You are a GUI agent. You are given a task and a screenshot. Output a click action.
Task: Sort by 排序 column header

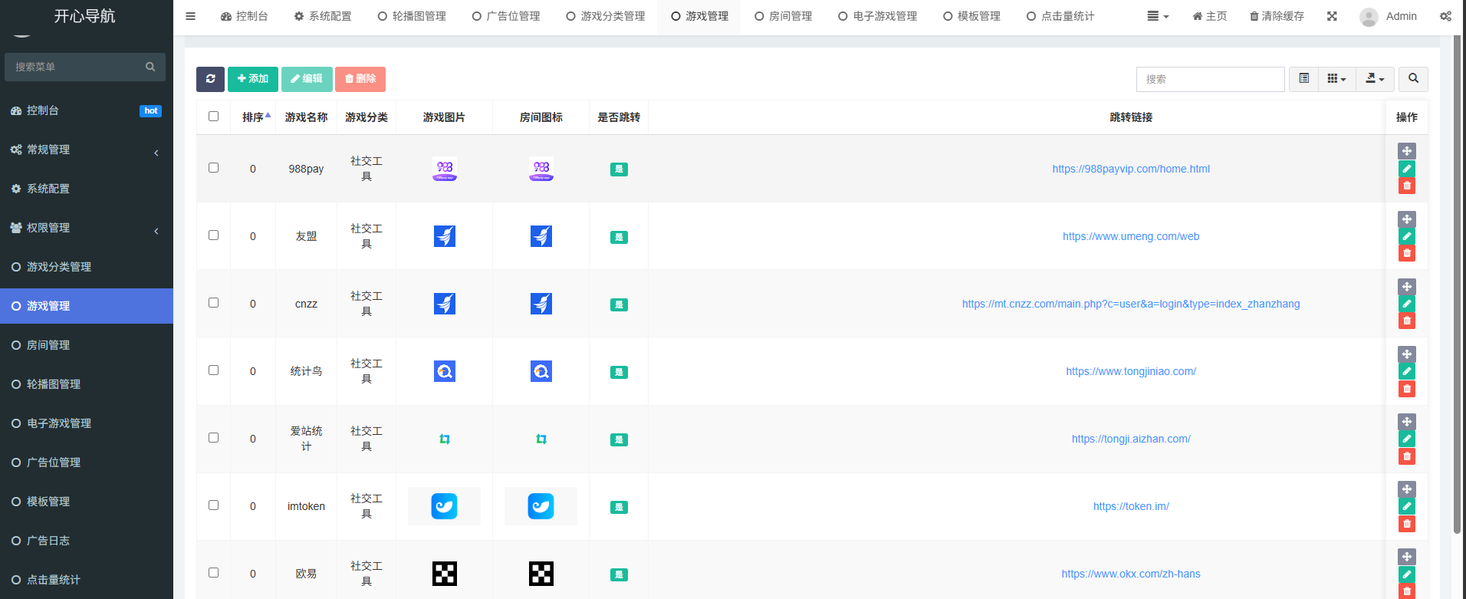tap(253, 117)
